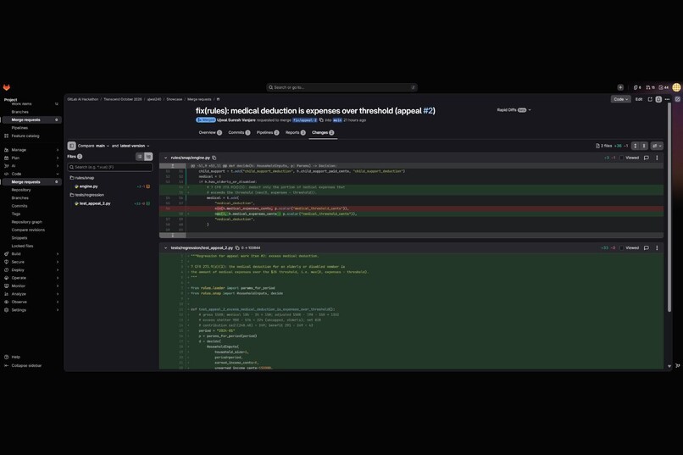
Task: Select test_appeal_2.py in file tree
Action: click(95, 203)
